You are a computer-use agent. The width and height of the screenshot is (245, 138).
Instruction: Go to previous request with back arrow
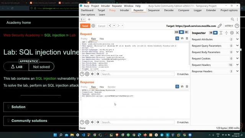(110, 26)
